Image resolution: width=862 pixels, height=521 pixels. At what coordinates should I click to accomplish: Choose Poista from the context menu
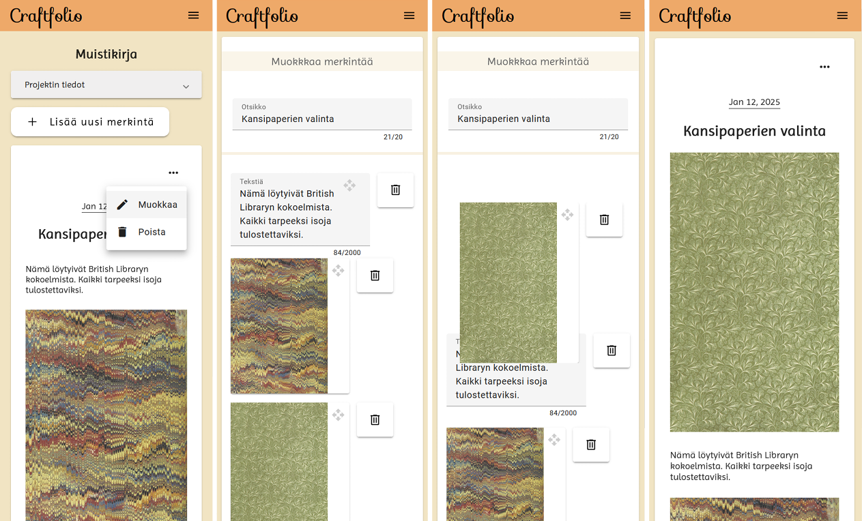click(147, 232)
